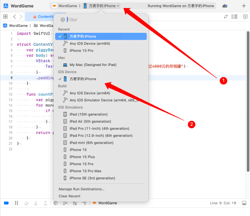Select iPad (10th generation) simulator
Screen dimensions: 250x216
click(101, 114)
